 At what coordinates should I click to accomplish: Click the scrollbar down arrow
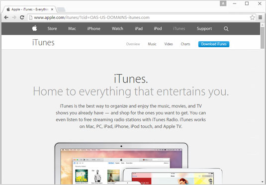(x=262, y=182)
